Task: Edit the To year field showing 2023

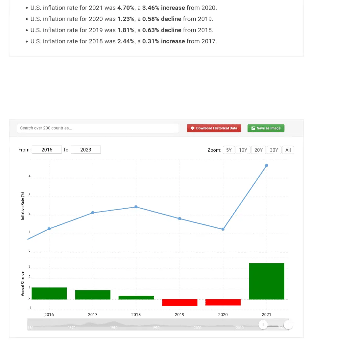Action: (86, 150)
